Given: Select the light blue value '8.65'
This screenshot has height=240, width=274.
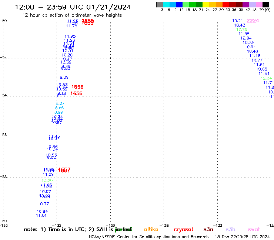Looking at the screenshot, I should 59,108.
